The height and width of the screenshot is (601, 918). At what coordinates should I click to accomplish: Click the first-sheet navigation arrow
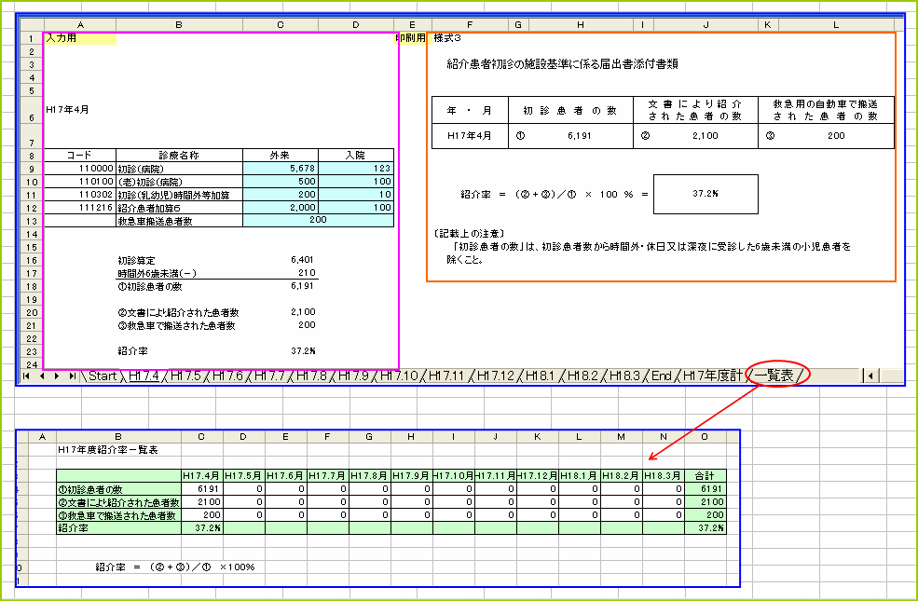coord(25,376)
